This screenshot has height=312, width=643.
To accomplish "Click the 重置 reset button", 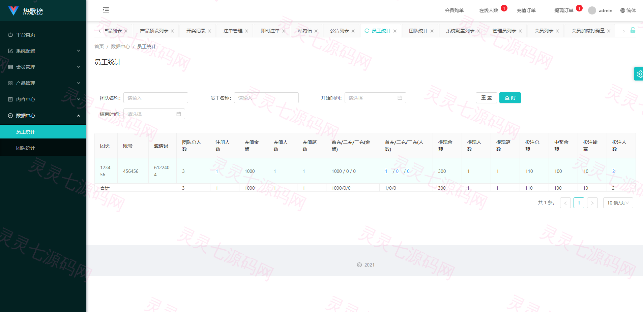I will (487, 98).
